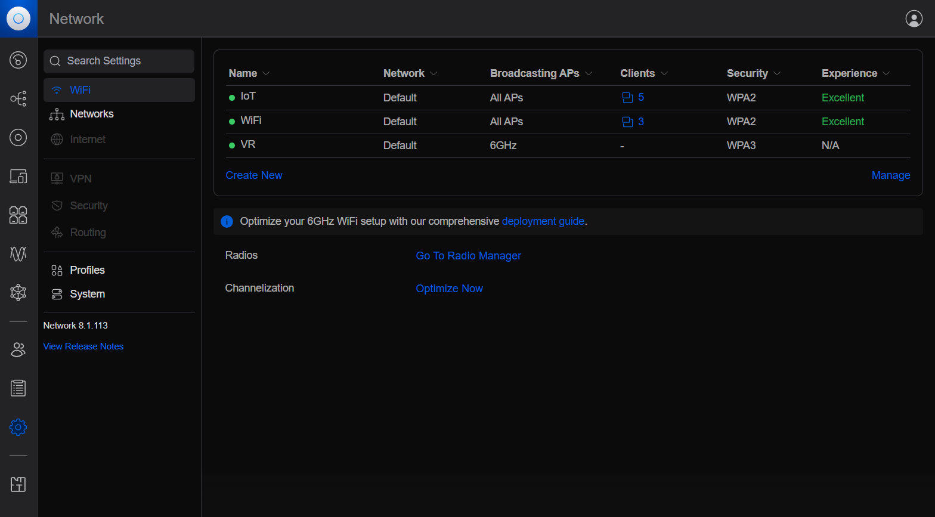
Task: Select the VPN settings menu item
Action: 119,178
